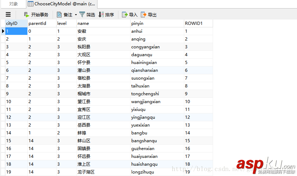Viewport: 297px width, 176px height.
Task: Select the pinyin cell anqing
Action: tap(157, 39)
